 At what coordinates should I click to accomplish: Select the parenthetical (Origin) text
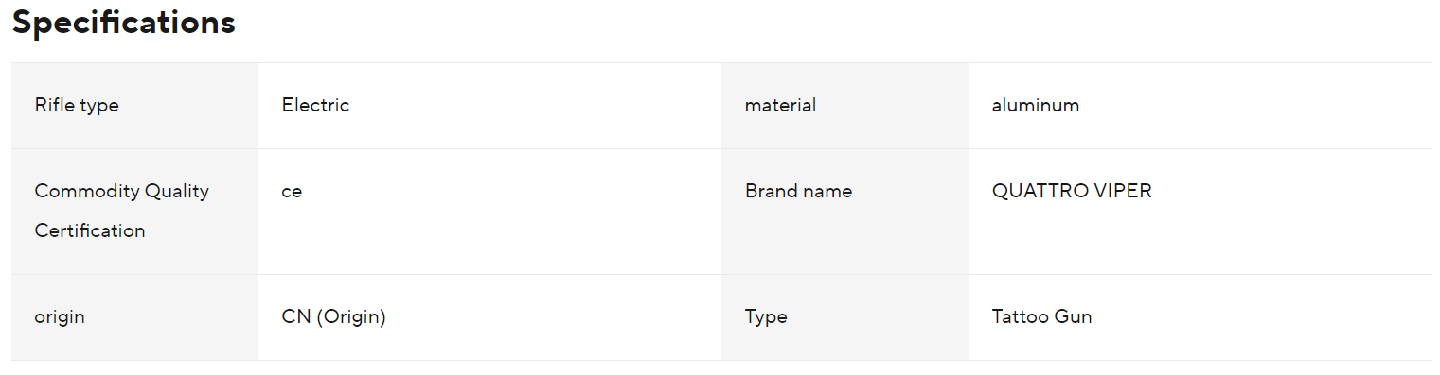[x=351, y=317]
